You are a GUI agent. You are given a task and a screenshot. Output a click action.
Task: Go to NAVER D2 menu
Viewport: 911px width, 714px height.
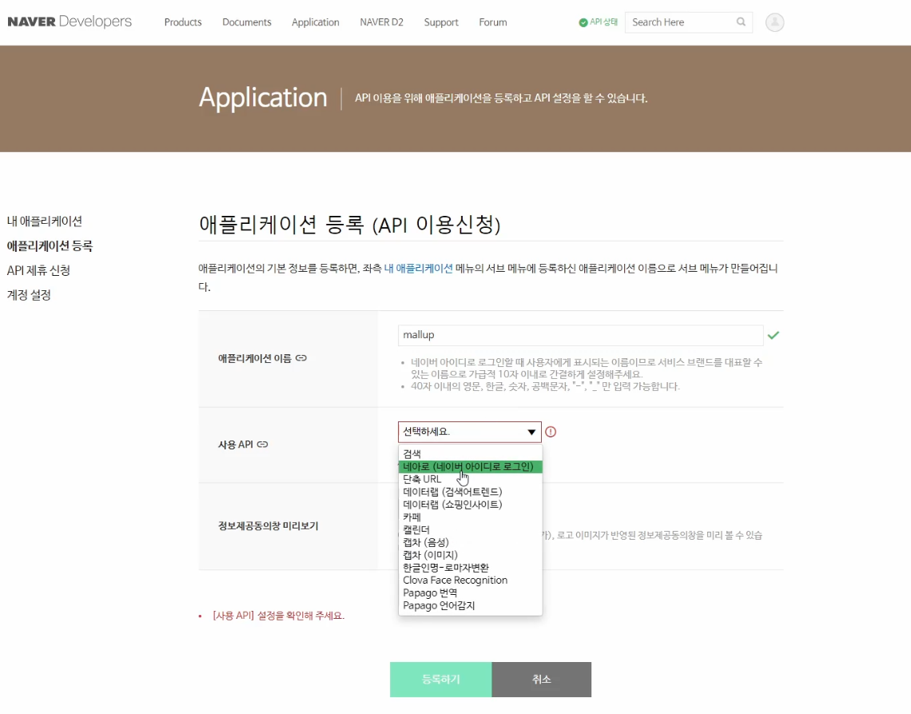[382, 22]
